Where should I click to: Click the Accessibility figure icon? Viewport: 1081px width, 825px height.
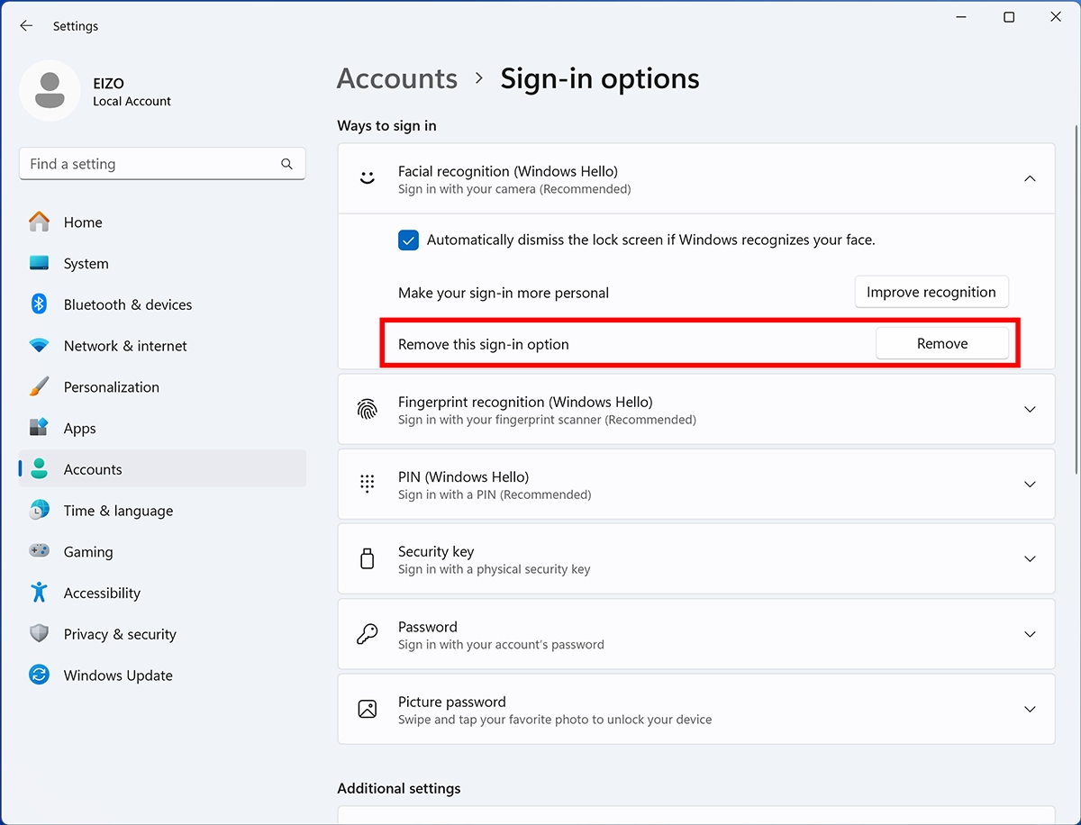tap(39, 592)
